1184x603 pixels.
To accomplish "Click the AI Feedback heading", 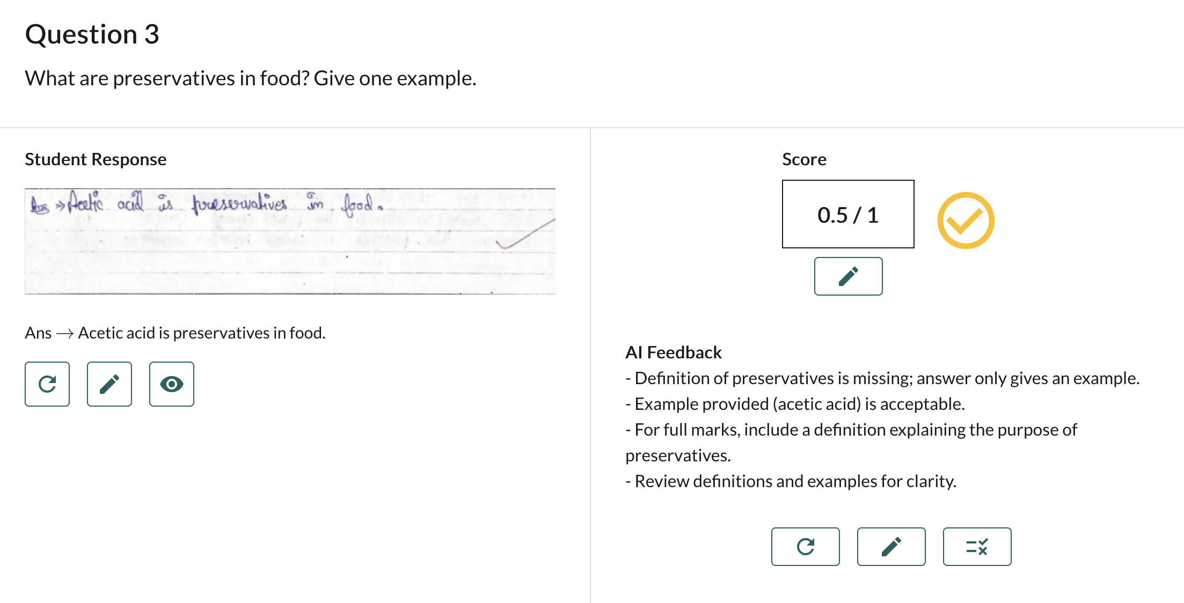I will pyautogui.click(x=673, y=352).
